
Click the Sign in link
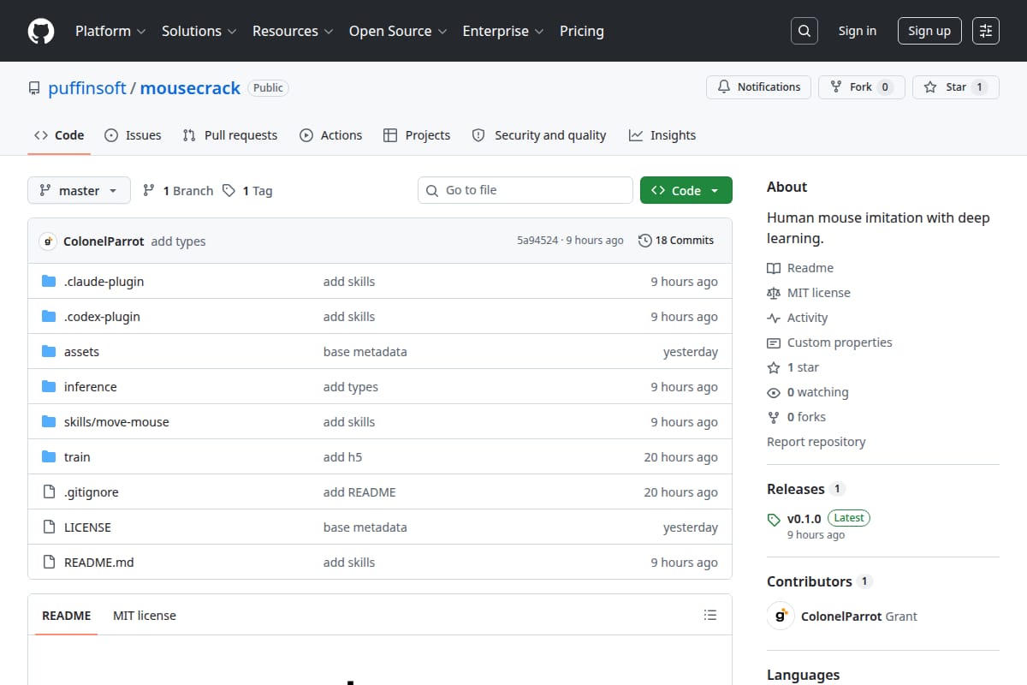click(858, 31)
